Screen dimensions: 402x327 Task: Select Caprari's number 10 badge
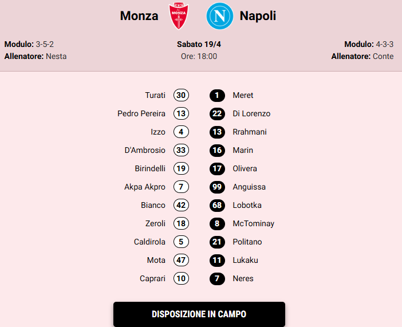[x=181, y=278]
